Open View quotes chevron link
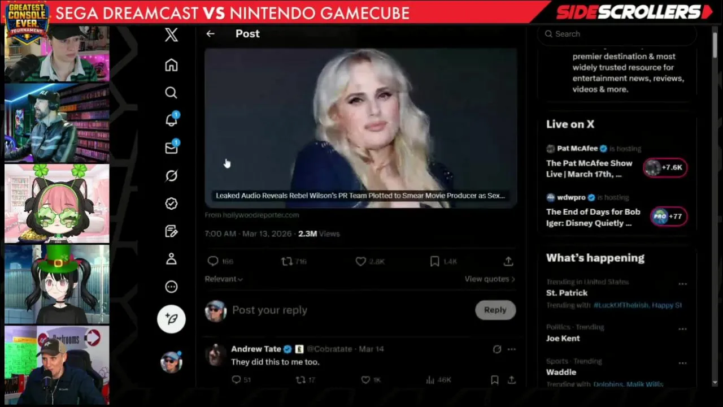 click(x=490, y=279)
